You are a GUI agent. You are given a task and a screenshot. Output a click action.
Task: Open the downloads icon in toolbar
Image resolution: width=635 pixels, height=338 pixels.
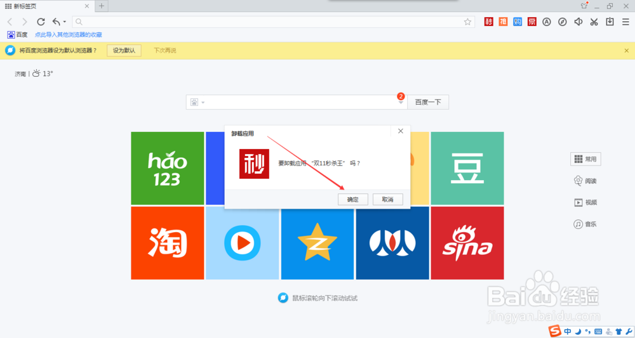[610, 22]
